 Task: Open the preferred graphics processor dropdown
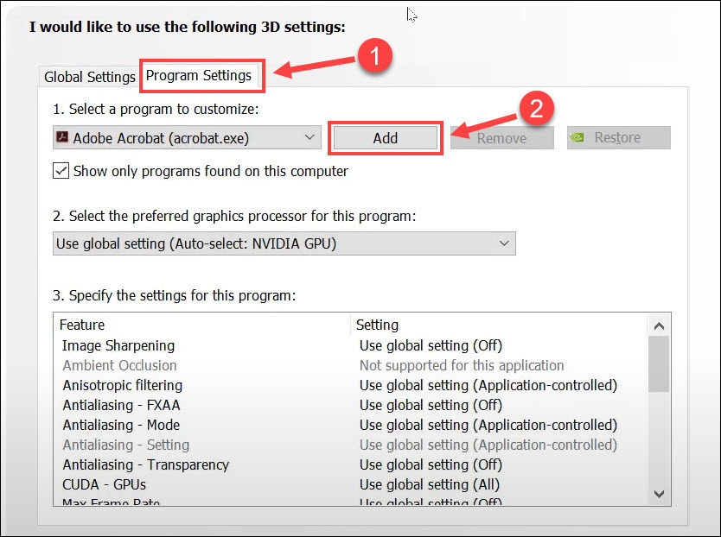(284, 243)
